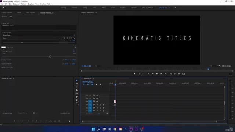This screenshot has height=132, width=235.
Task: Go to Out point in Program monitor
Action: (x=166, y=74)
